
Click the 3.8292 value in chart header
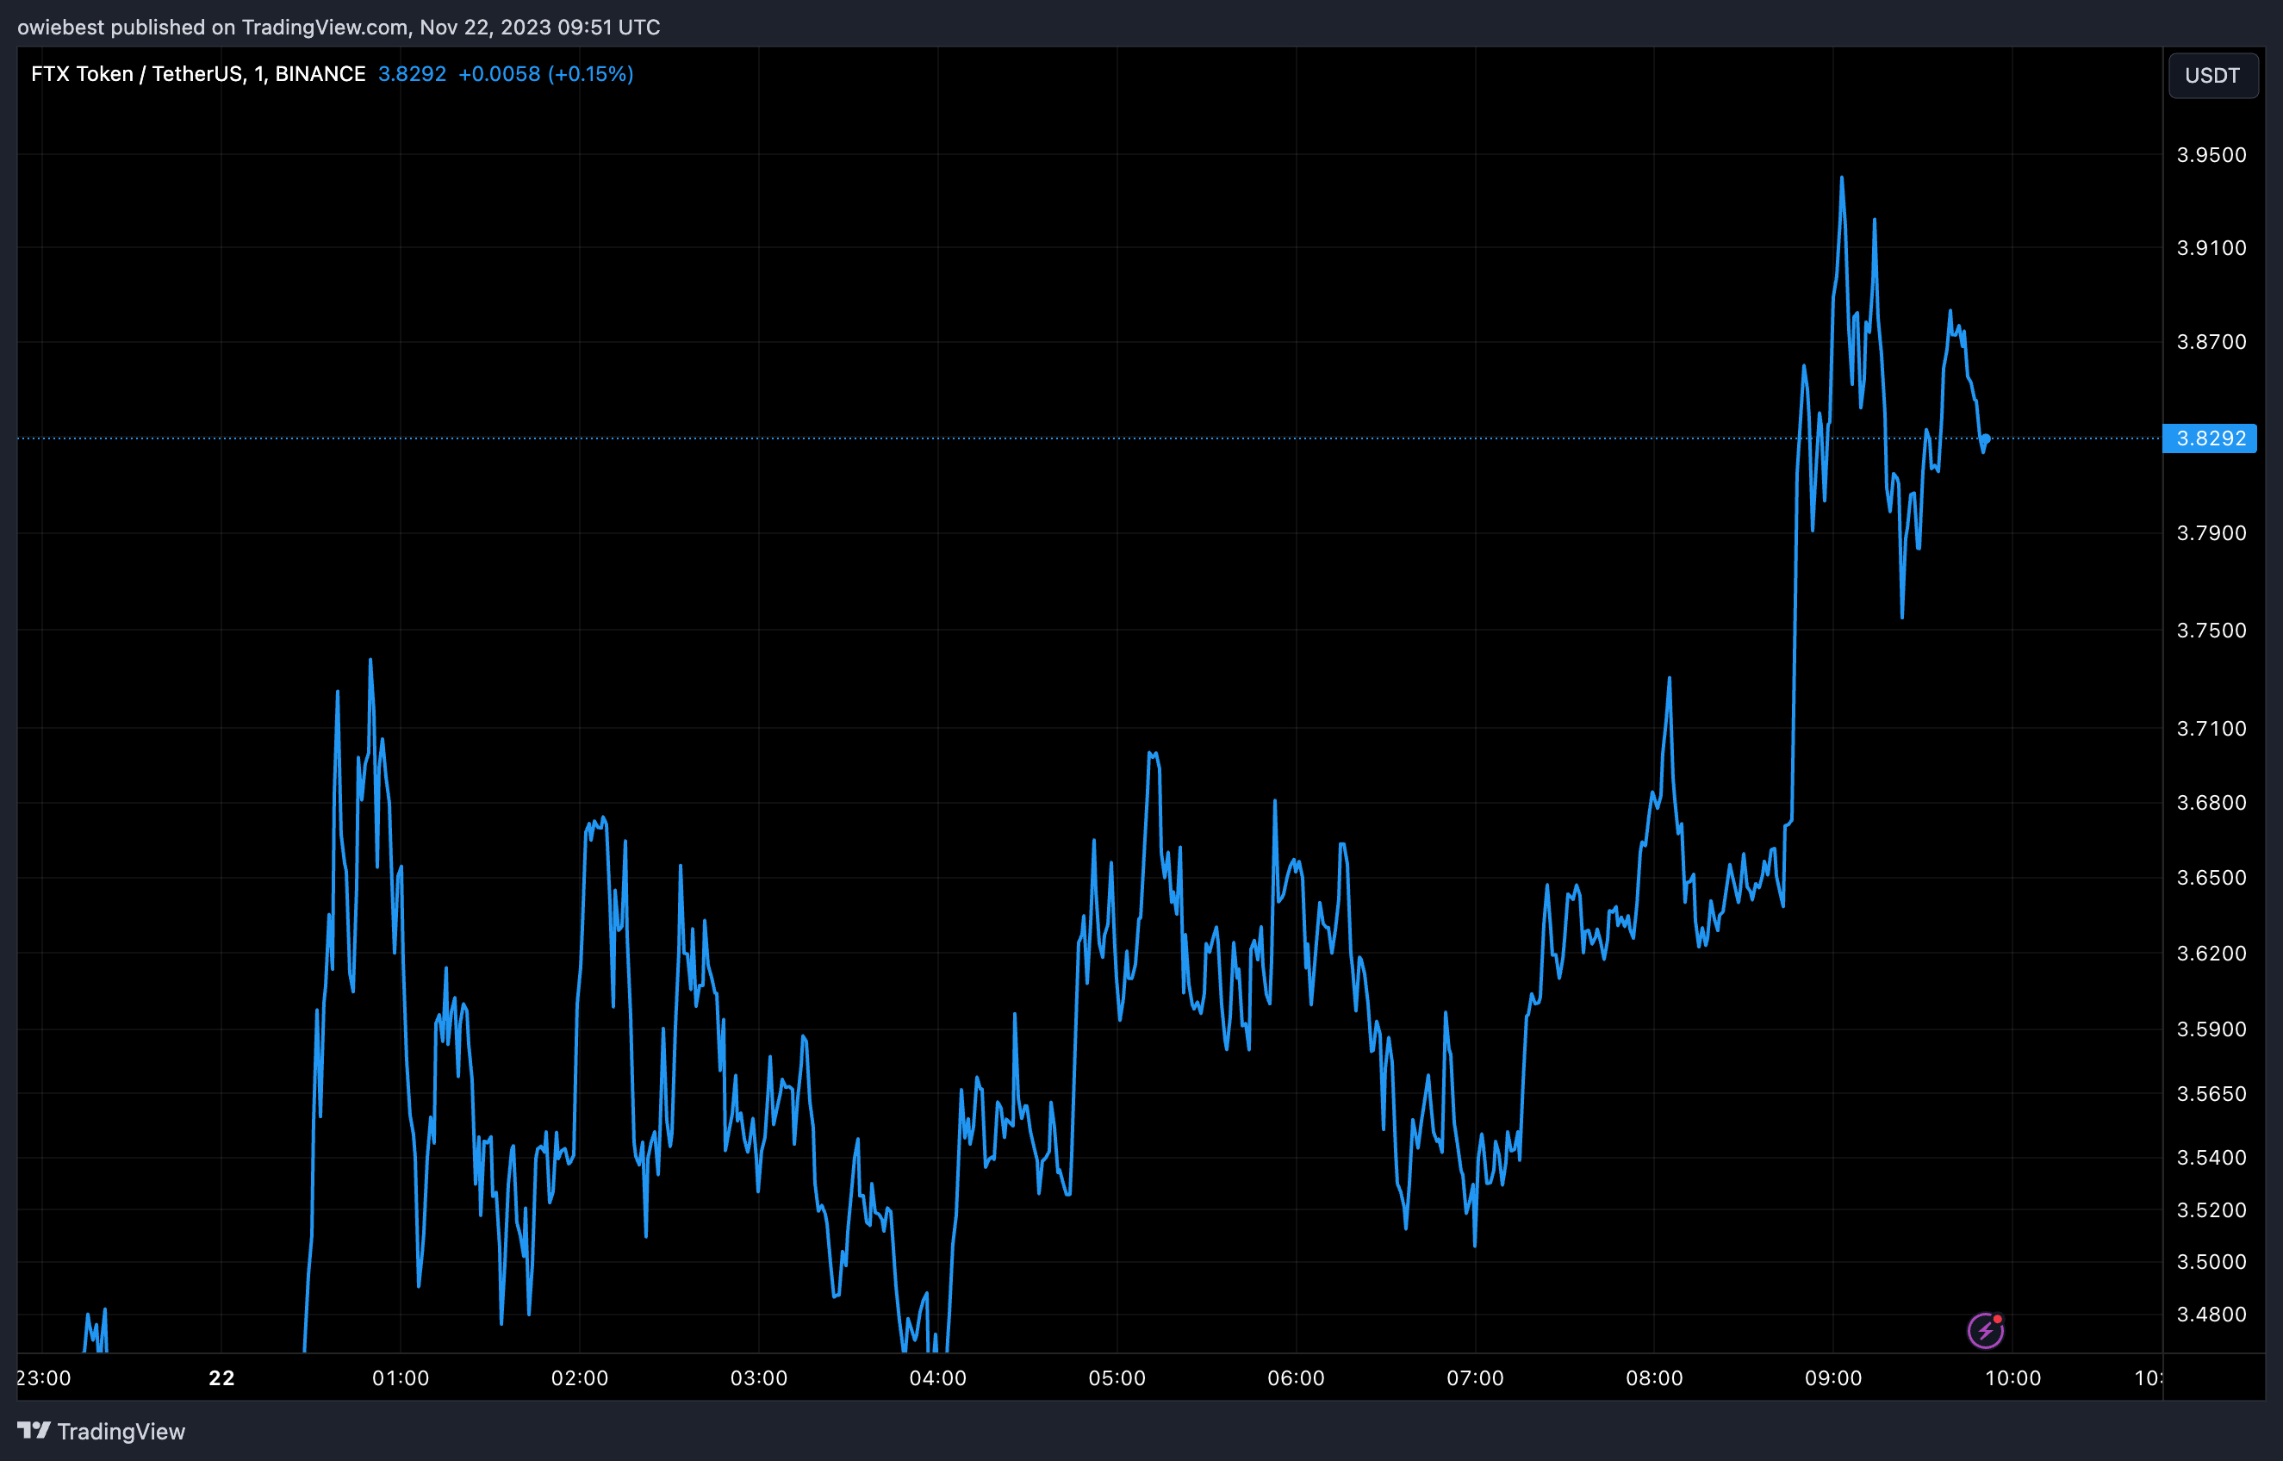click(412, 74)
